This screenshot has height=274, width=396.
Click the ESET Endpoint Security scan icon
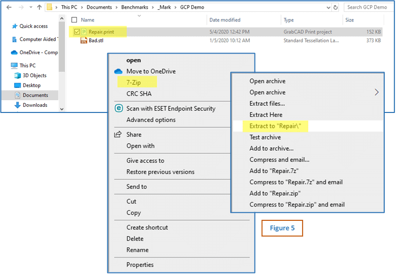coord(118,108)
